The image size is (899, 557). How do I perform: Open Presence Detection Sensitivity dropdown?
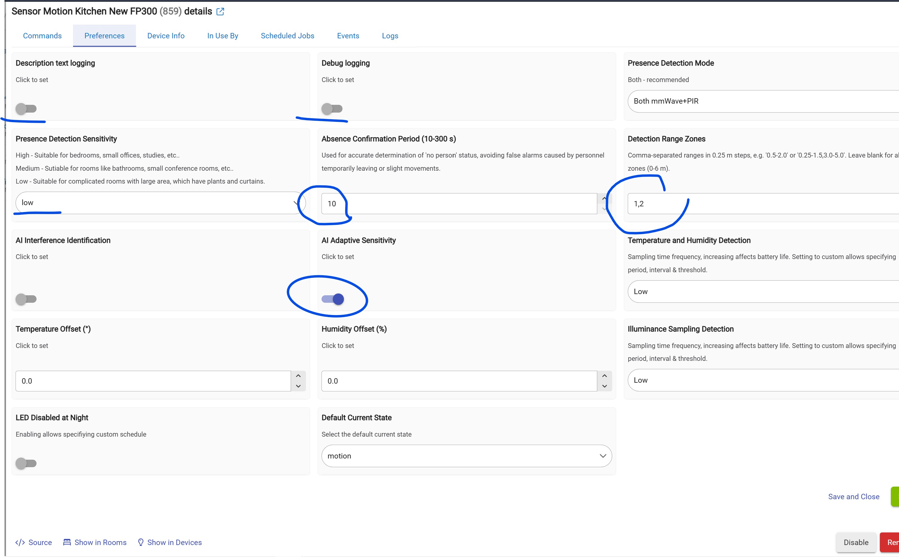click(x=160, y=203)
